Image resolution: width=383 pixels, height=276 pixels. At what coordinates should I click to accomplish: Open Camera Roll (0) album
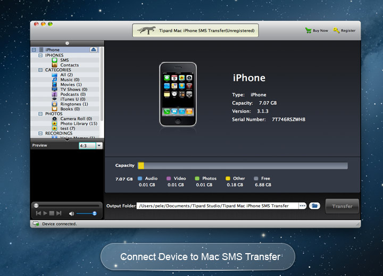(x=76, y=119)
